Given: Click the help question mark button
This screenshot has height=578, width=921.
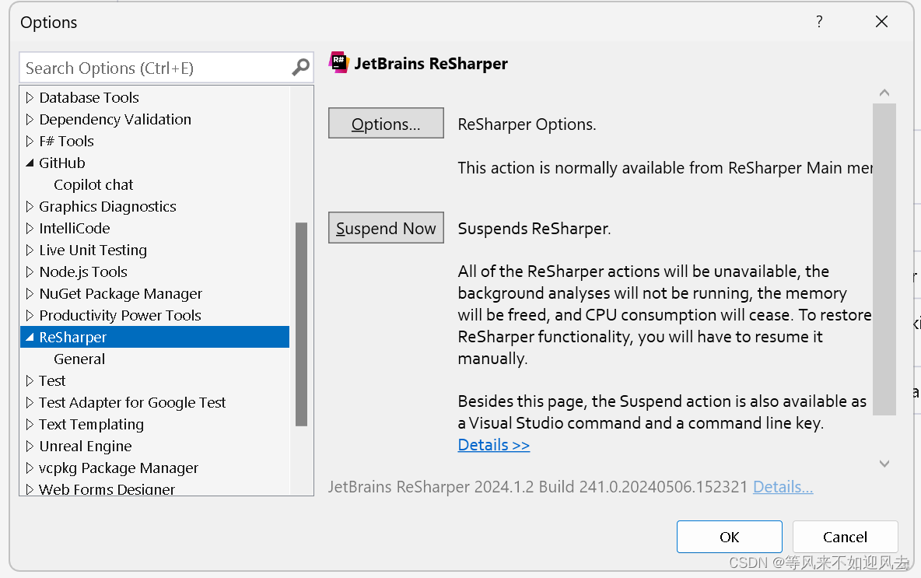Looking at the screenshot, I should pyautogui.click(x=819, y=22).
